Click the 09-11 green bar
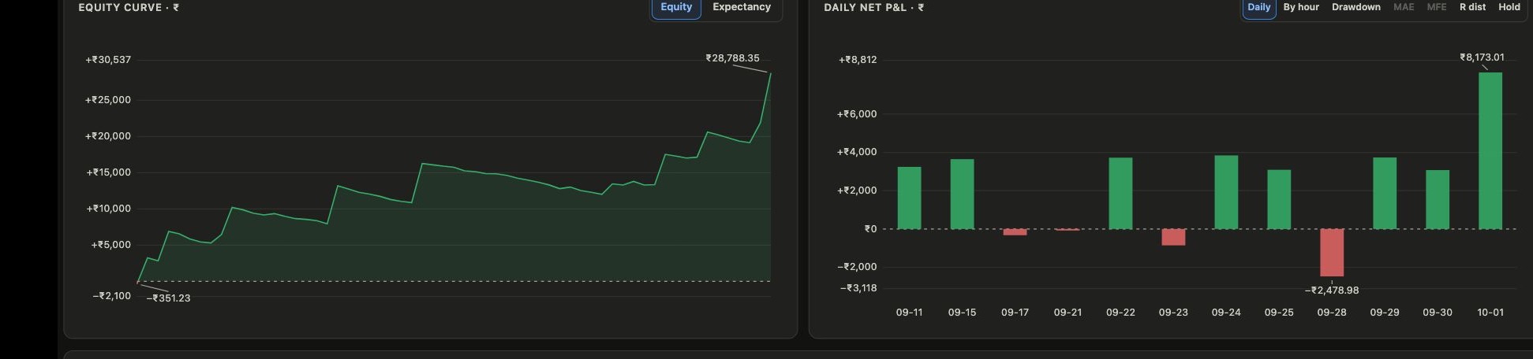This screenshot has height=359, width=1533. 909,198
